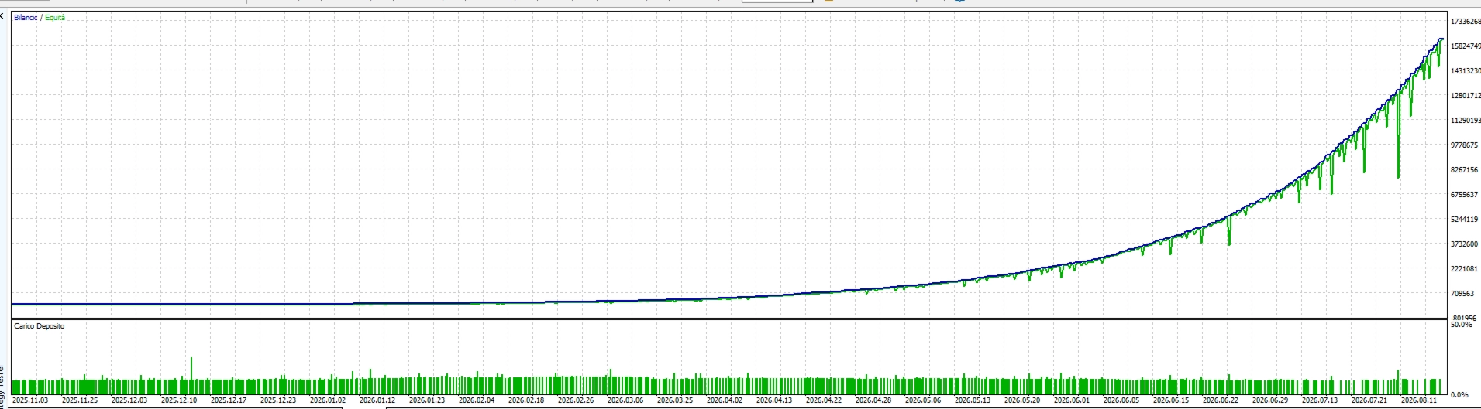
Task: Select the 2025.12.10 date axis label
Action: (x=179, y=400)
